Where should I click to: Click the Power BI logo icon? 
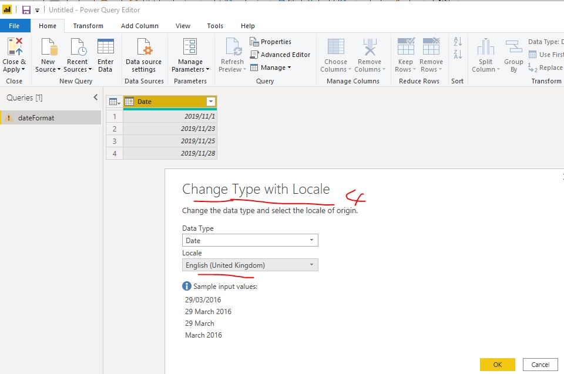[7, 10]
